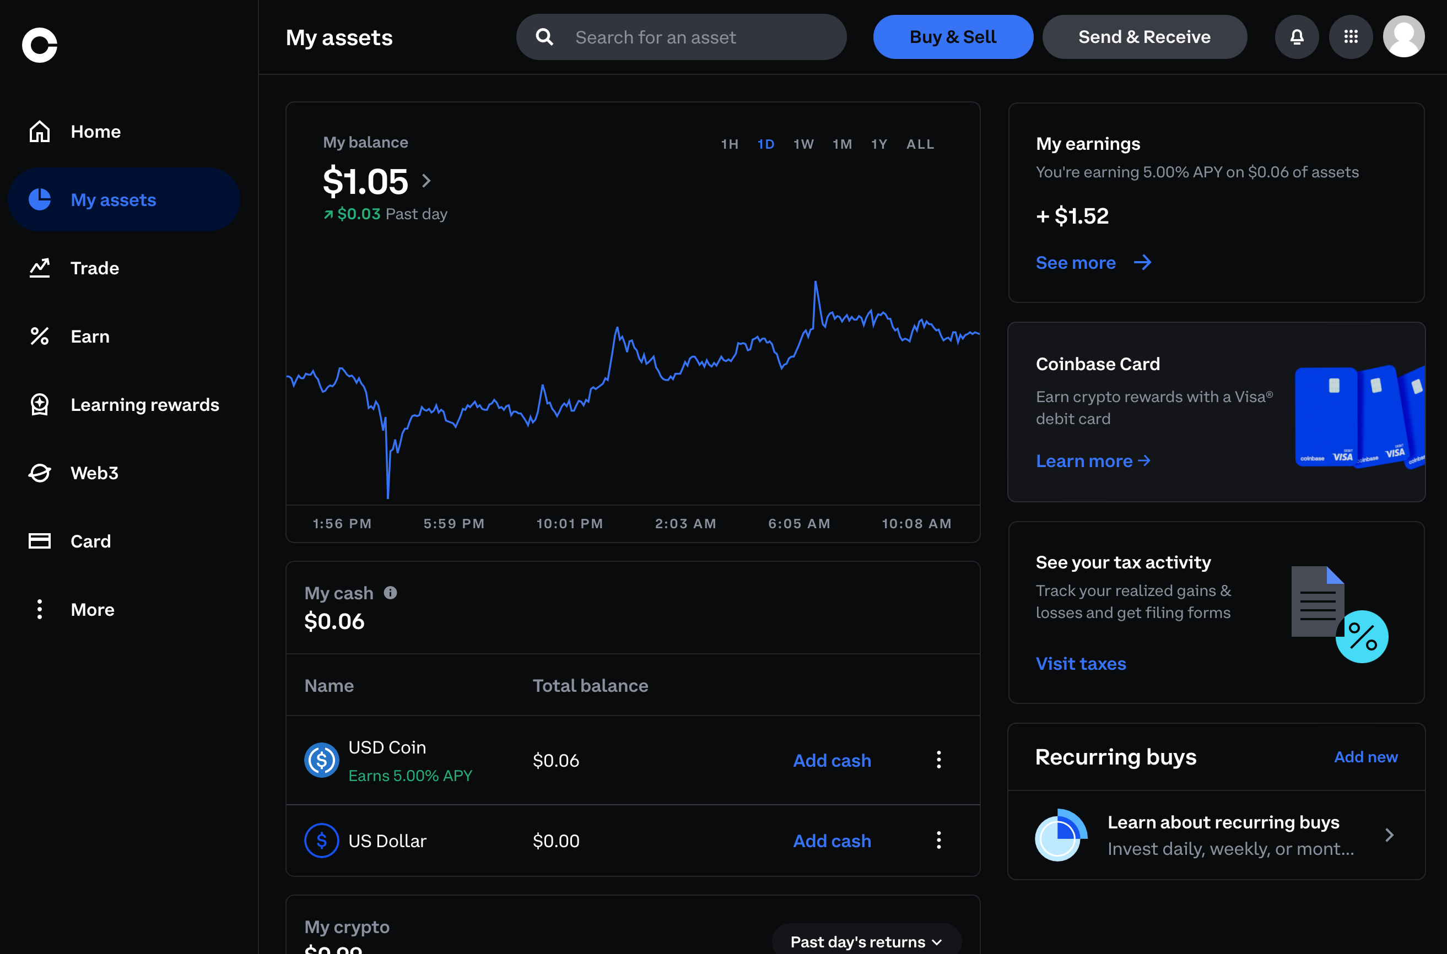Screen dimensions: 1447x954
Task: Click the recurring buys clock icon
Action: point(1061,835)
